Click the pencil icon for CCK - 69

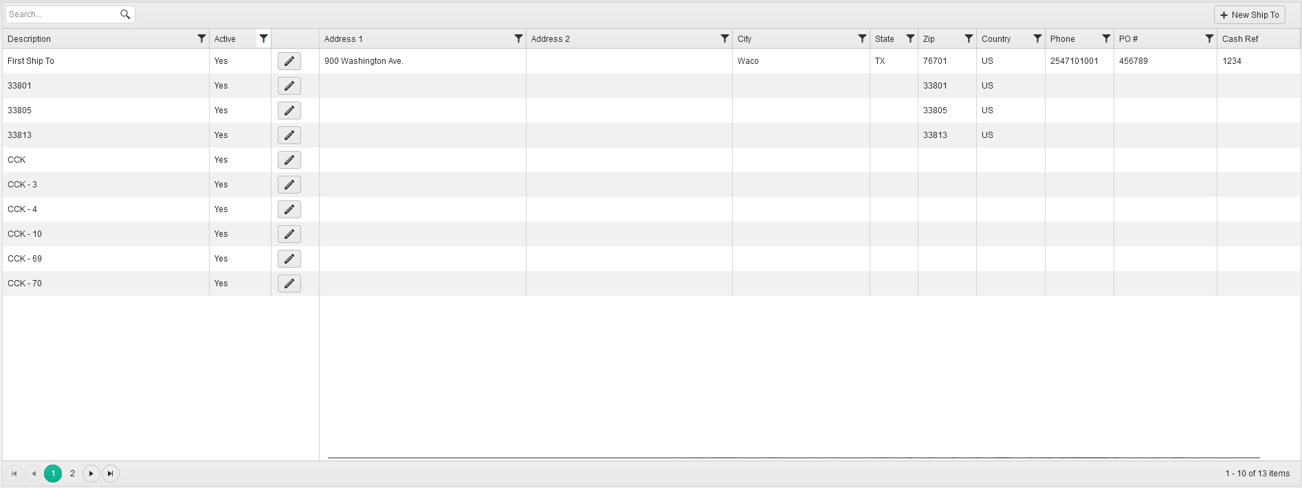pyautogui.click(x=289, y=259)
